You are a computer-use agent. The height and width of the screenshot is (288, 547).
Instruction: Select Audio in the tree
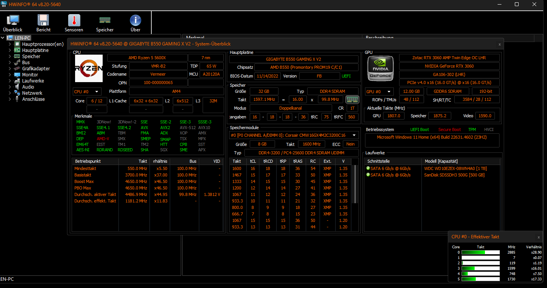pyautogui.click(x=28, y=87)
